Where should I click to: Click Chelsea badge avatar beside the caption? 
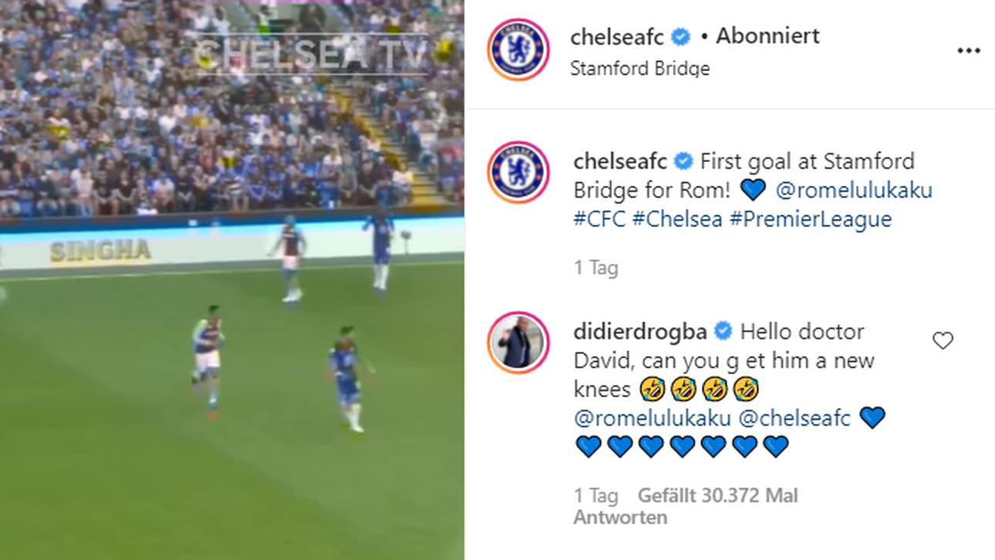pos(518,172)
